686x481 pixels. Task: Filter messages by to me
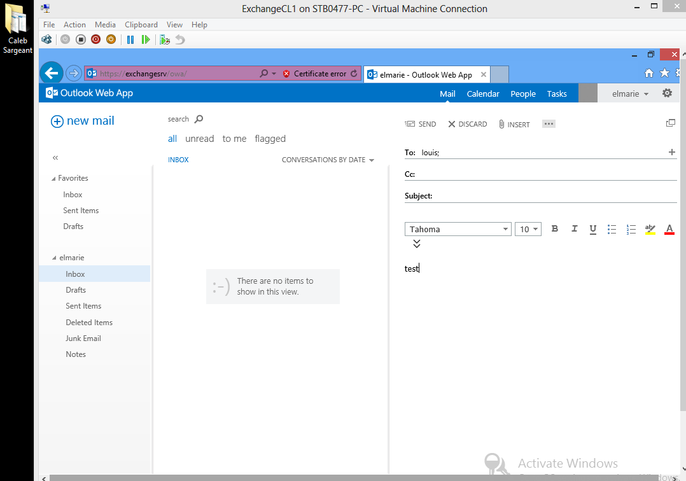coord(234,139)
